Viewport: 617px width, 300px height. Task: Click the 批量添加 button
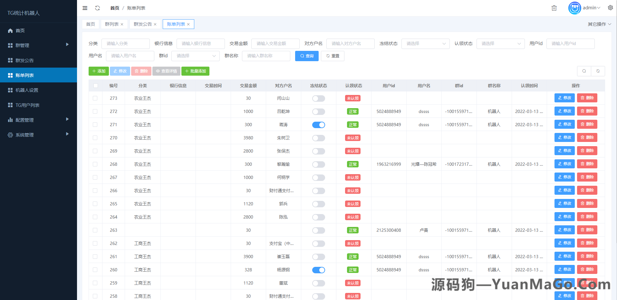click(x=195, y=71)
